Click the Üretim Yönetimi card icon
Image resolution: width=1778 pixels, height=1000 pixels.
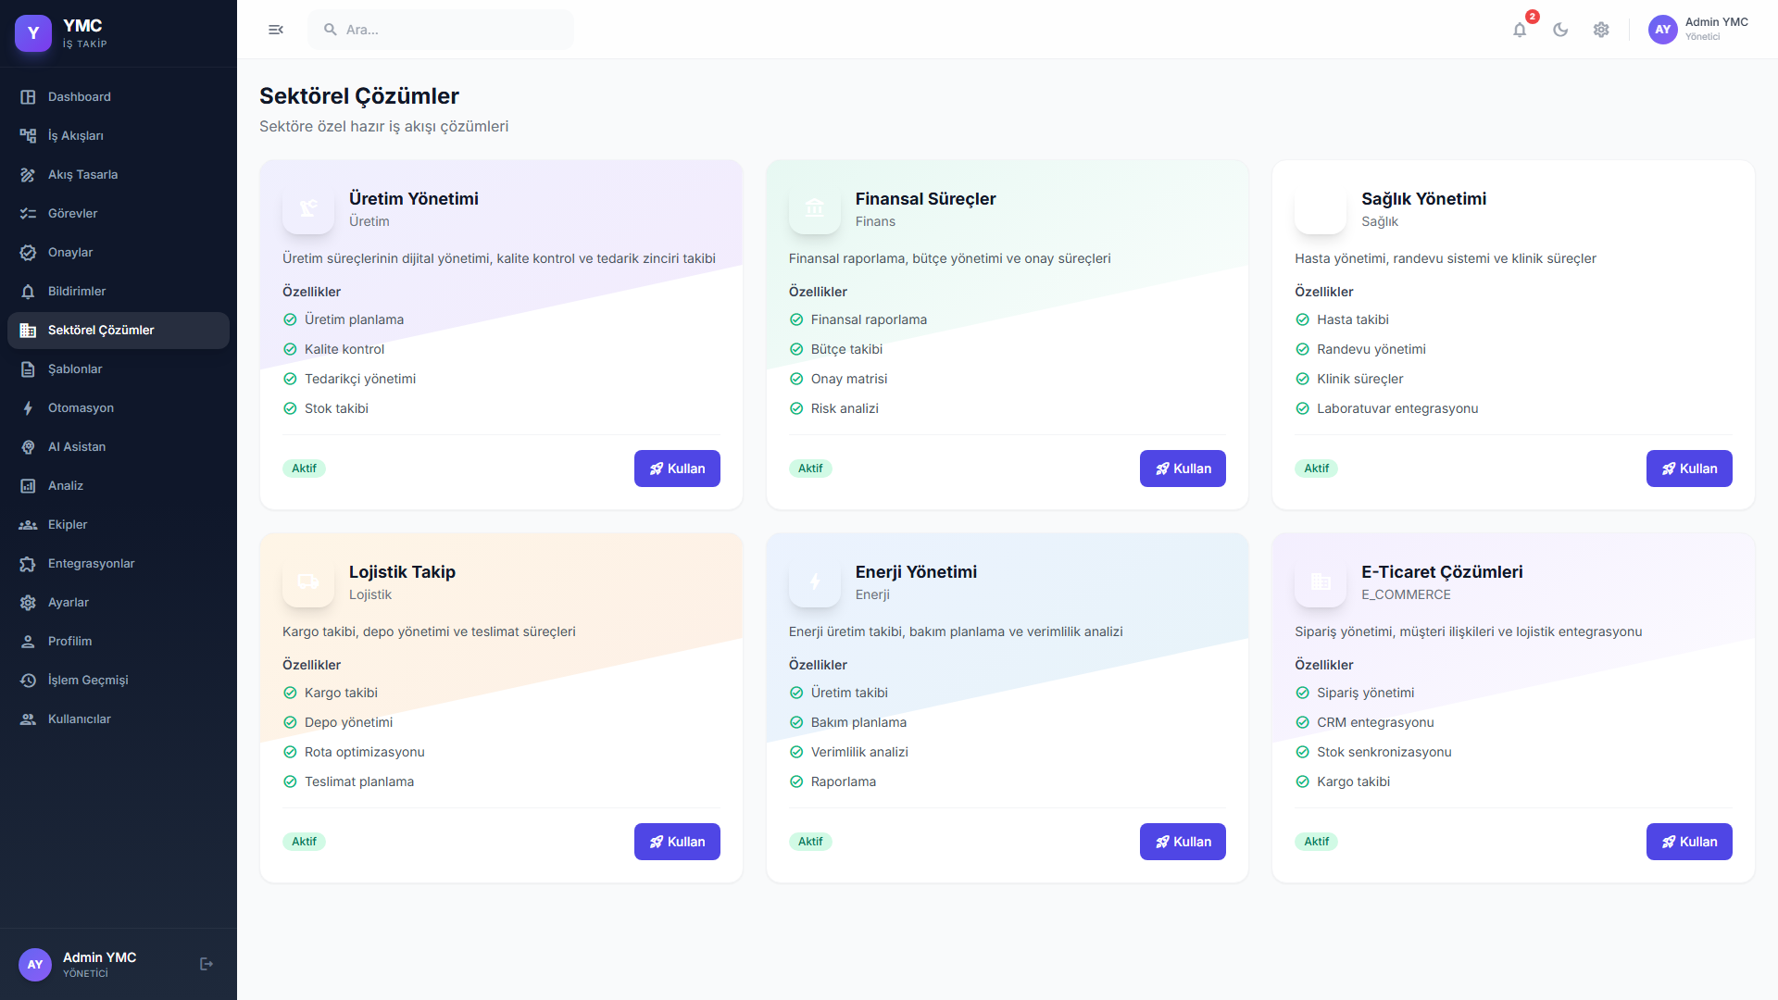point(308,208)
